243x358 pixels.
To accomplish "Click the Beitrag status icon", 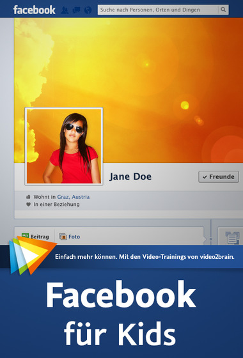I will click(25, 236).
